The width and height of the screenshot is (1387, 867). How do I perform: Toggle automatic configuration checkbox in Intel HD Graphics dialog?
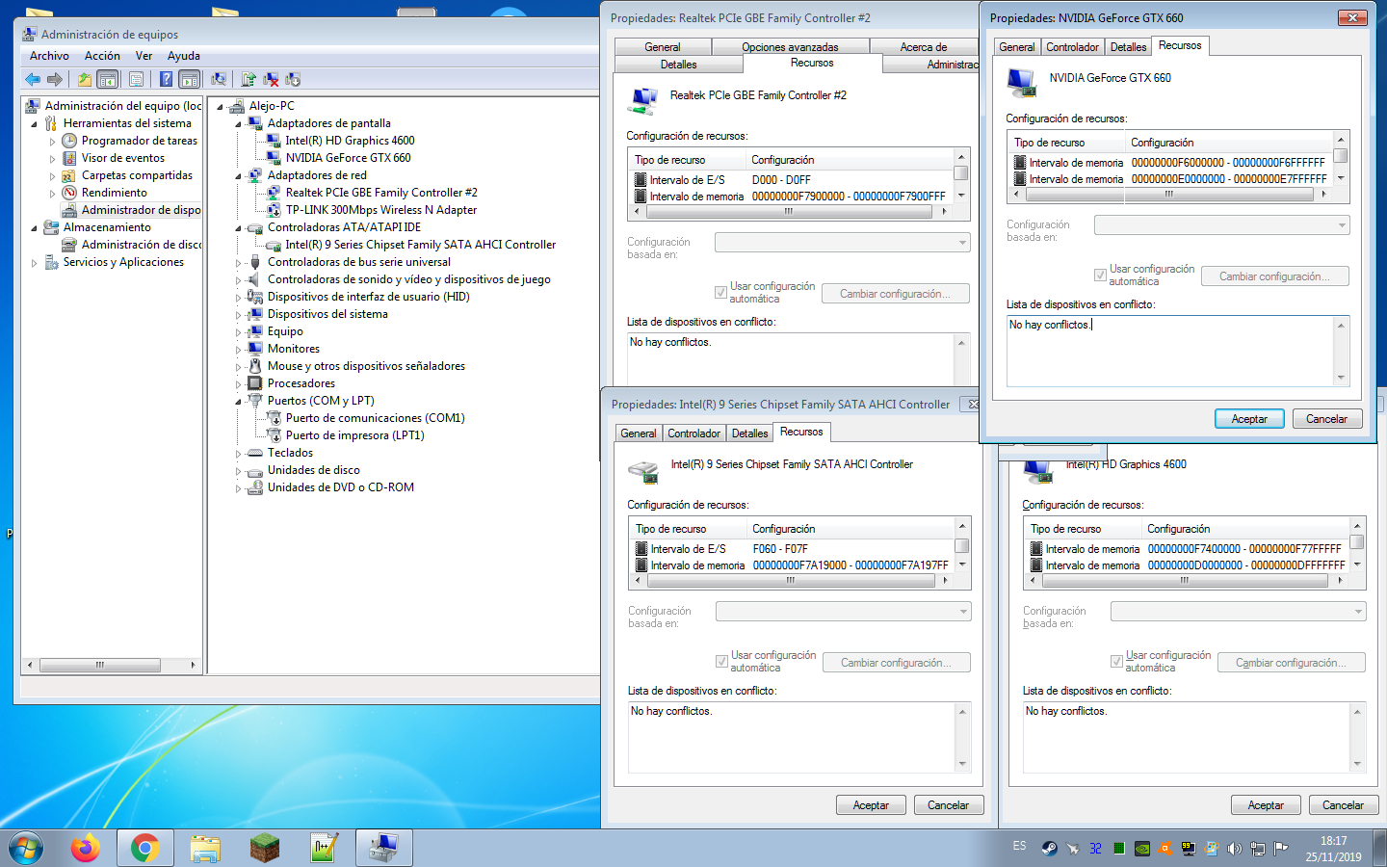1116,661
